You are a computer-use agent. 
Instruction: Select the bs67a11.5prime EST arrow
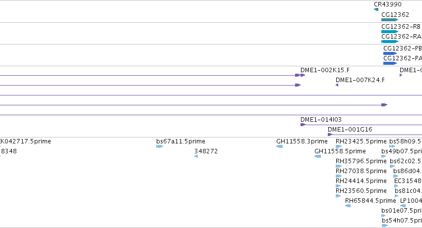coord(160,146)
